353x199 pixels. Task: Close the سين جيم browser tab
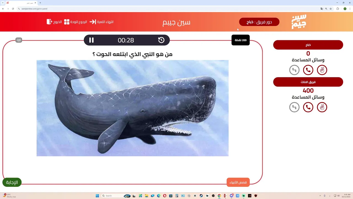pyautogui.click(x=35, y=3)
